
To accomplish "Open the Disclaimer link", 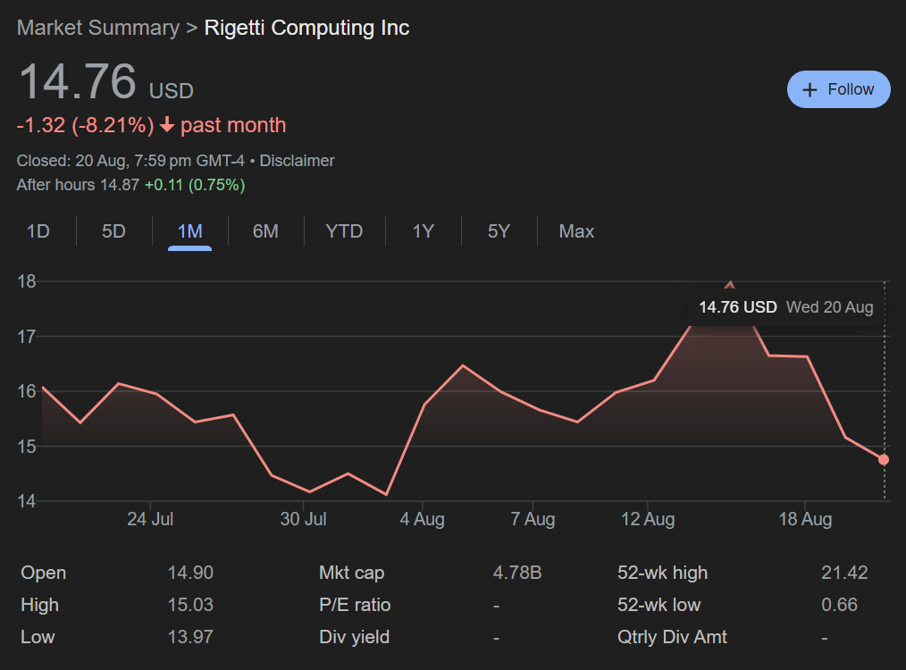I will pos(297,161).
